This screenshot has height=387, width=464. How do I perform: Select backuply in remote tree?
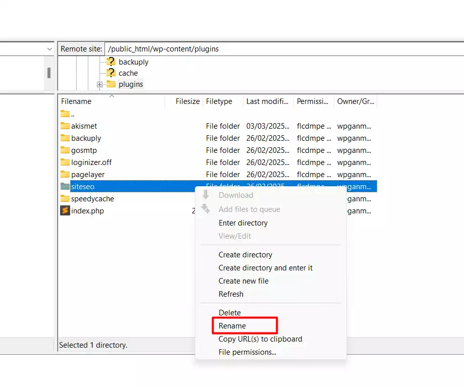coord(133,62)
